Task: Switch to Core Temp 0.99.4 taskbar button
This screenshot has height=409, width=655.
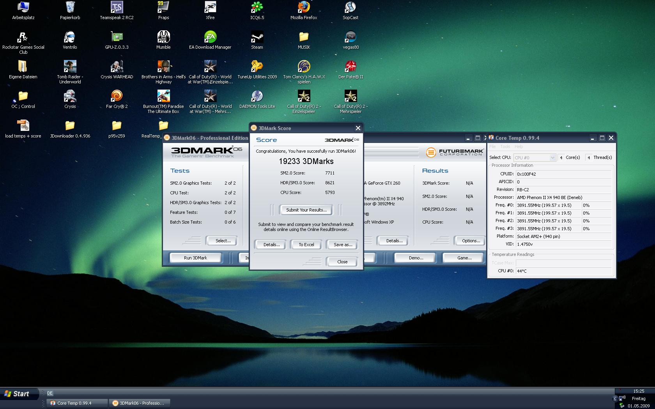Action: pos(77,403)
